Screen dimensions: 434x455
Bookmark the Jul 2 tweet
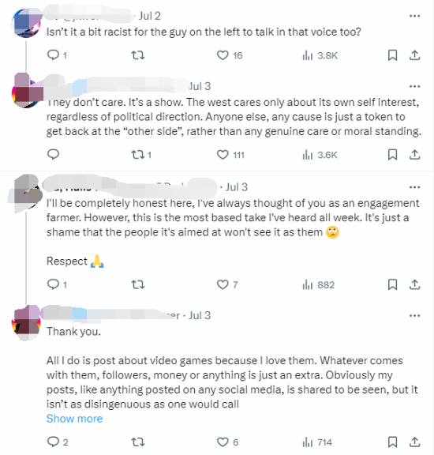pyautogui.click(x=392, y=55)
